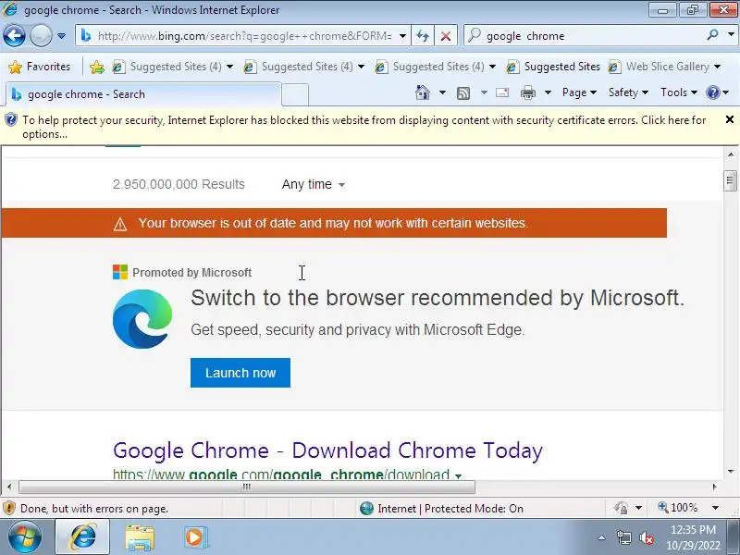Viewport: 740px width, 555px height.
Task: Expand the zoom level dropdown arrow
Action: click(715, 508)
